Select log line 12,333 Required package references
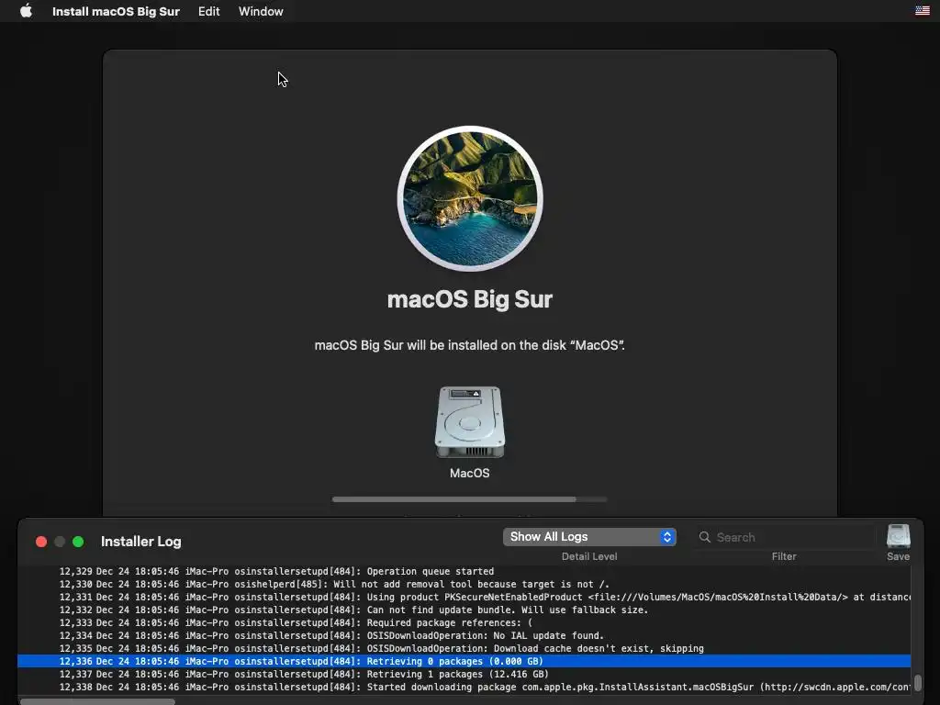The height and width of the screenshot is (705, 940). [464, 623]
